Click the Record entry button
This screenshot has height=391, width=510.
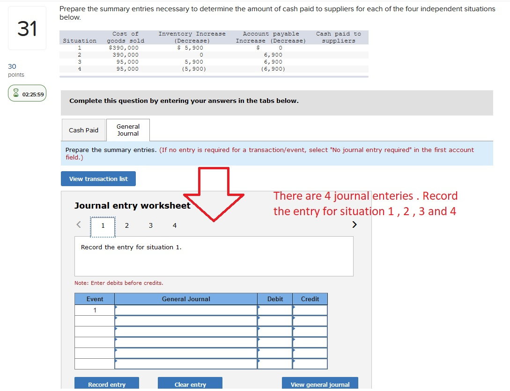pos(106,384)
